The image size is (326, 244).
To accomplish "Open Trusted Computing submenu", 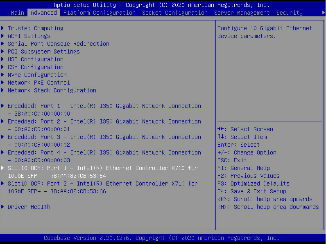I will pos(36,28).
